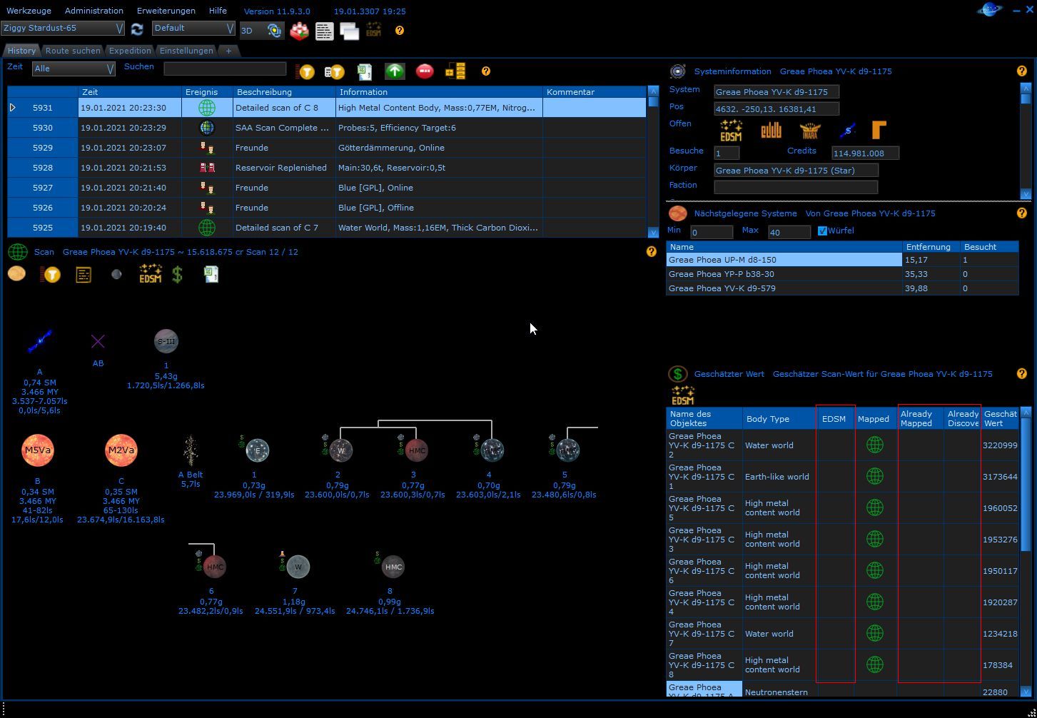The image size is (1037, 718).
Task: Open the Administration menu
Action: click(93, 11)
